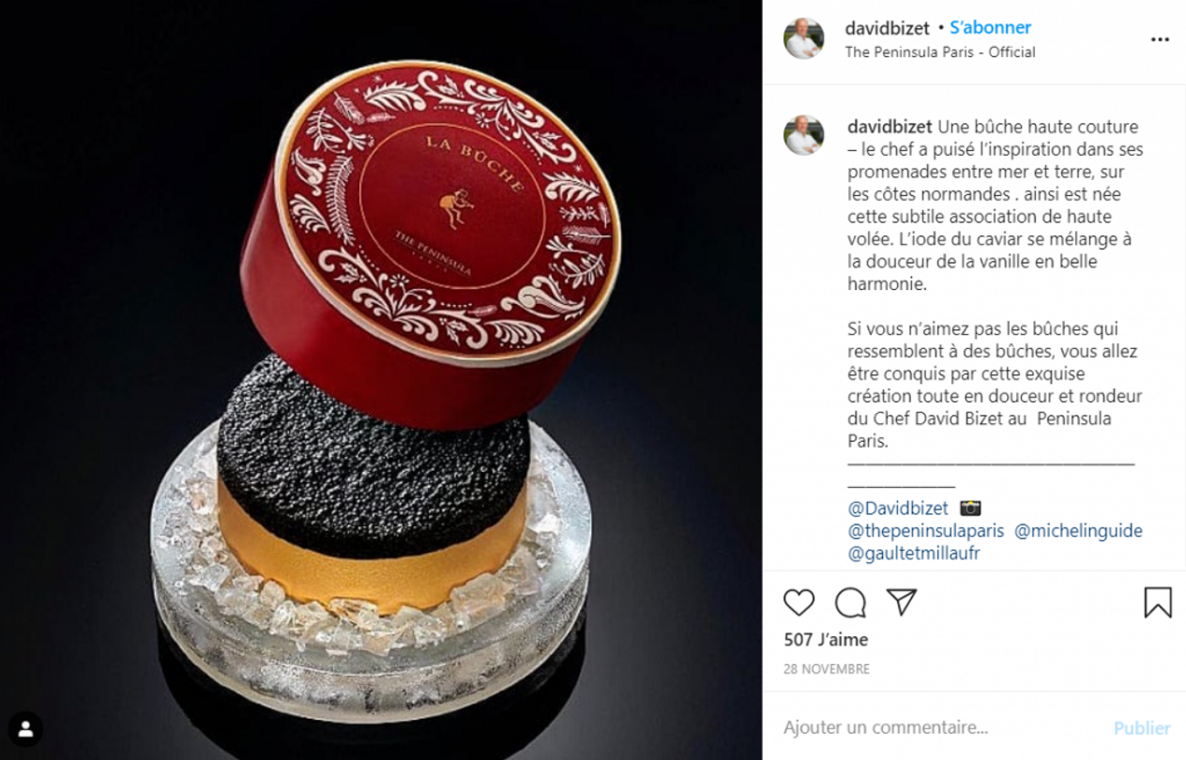Open davidbizet profile picture in the header

[804, 38]
